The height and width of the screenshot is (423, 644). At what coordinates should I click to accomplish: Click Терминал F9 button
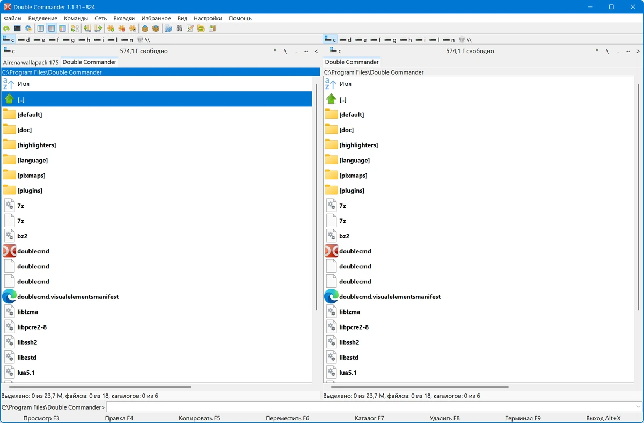click(x=523, y=418)
